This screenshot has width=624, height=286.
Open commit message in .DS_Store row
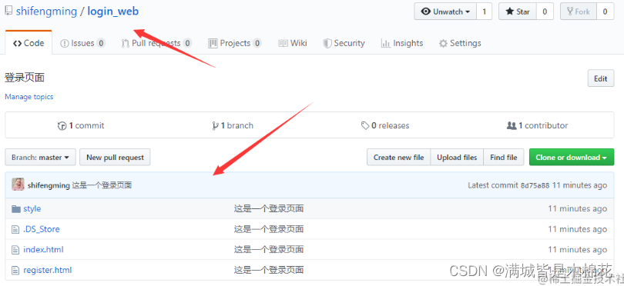pyautogui.click(x=269, y=229)
